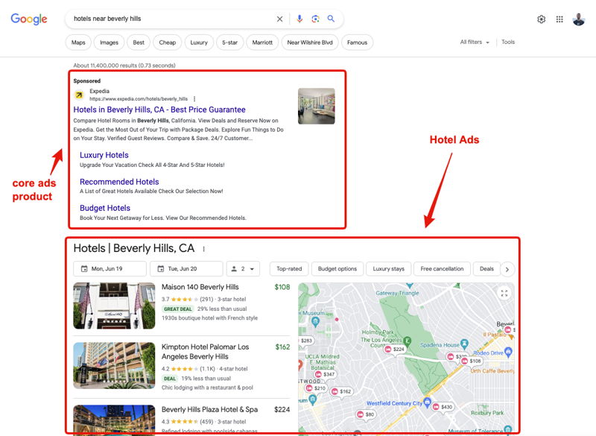596x436 pixels.
Task: Toggle the Luxury stays filter
Action: [388, 269]
